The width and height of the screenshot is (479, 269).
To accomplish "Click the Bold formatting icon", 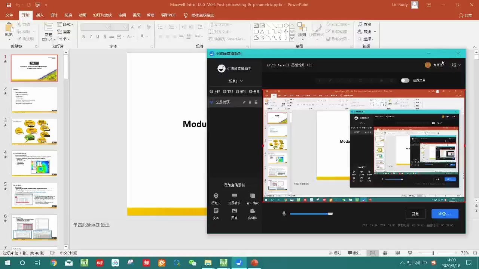I will point(83,37).
